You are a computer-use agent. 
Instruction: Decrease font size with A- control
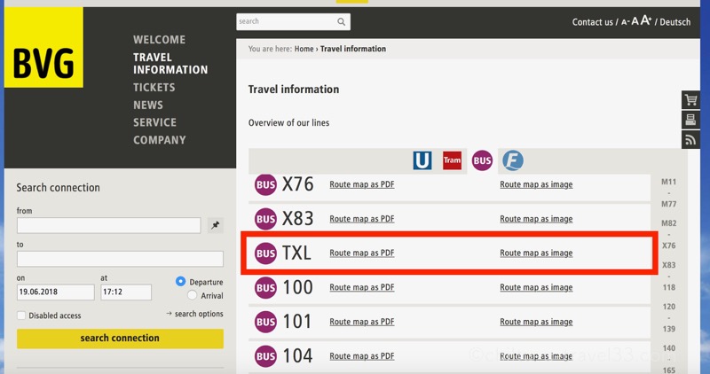[x=625, y=21]
